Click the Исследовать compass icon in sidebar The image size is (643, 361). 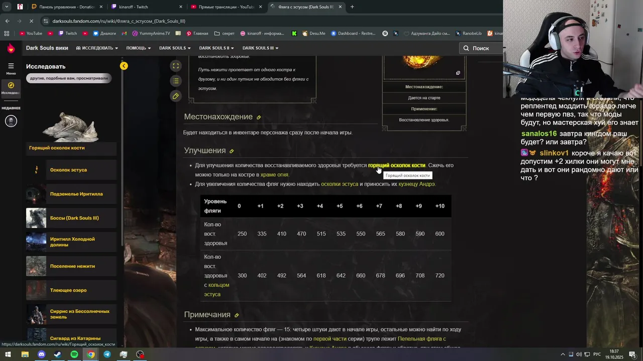click(11, 85)
